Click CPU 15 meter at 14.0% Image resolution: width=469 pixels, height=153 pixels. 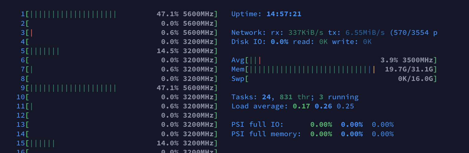(117, 143)
